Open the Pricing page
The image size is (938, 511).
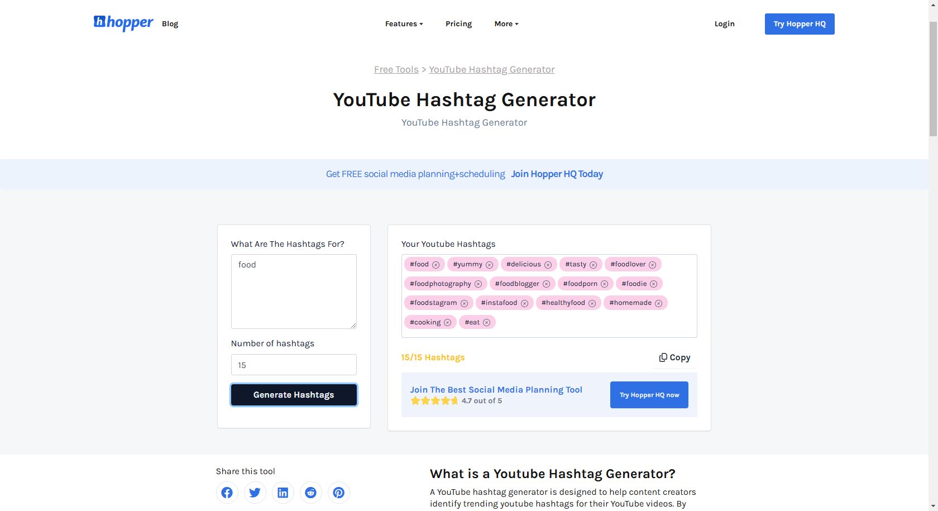click(x=458, y=23)
